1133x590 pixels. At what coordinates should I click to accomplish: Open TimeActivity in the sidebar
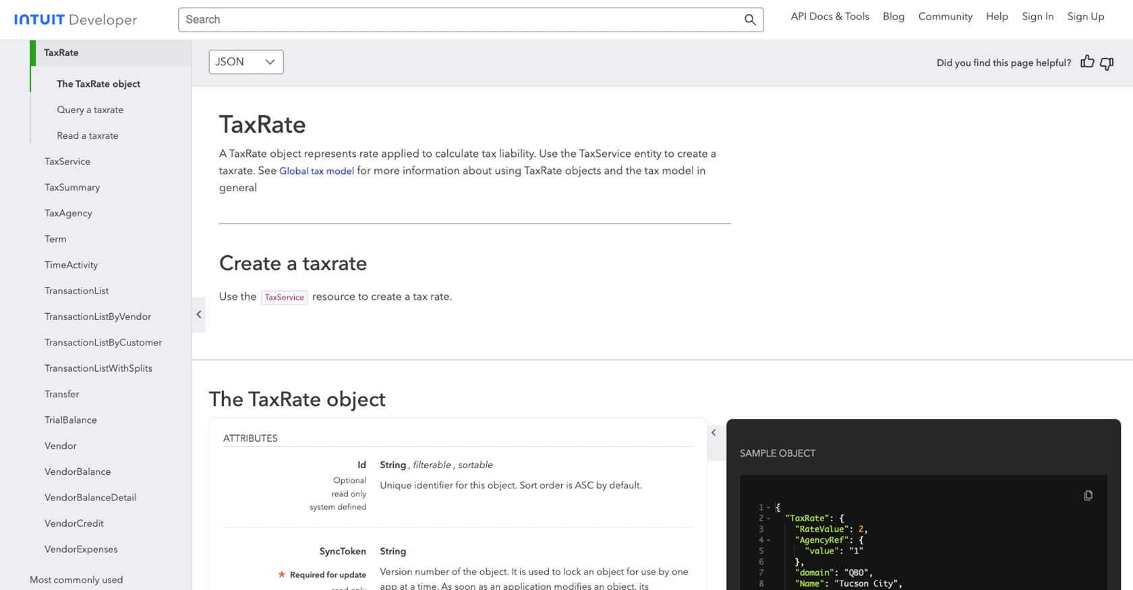tap(71, 265)
